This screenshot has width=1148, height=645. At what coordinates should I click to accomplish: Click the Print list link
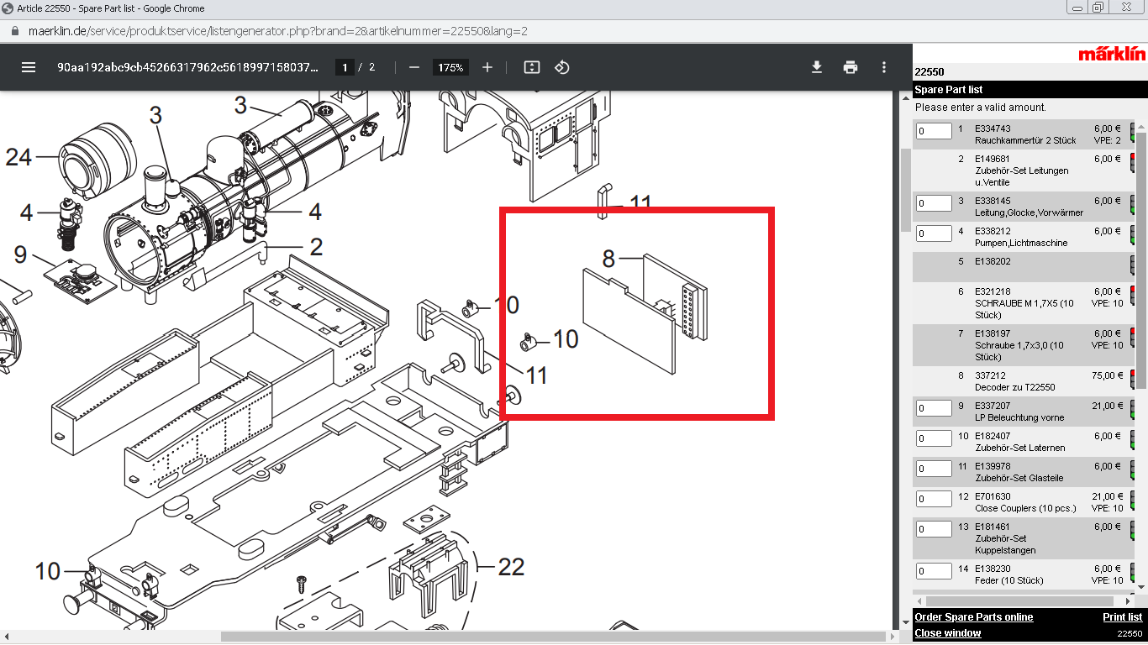tap(1122, 617)
